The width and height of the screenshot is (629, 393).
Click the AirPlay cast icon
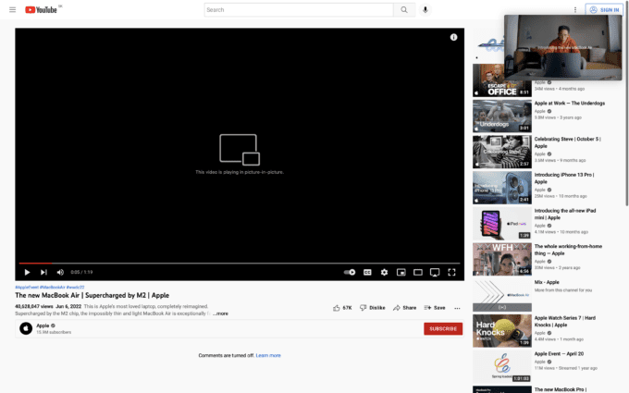pos(435,272)
